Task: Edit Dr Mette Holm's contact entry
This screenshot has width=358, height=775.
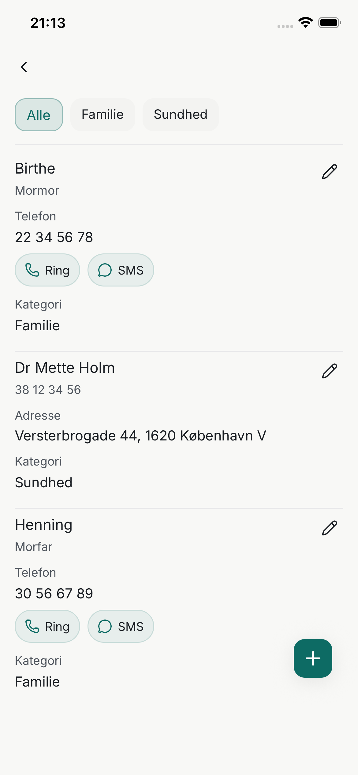Action: tap(329, 371)
